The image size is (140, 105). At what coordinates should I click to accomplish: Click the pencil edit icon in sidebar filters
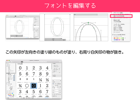tap(15, 74)
